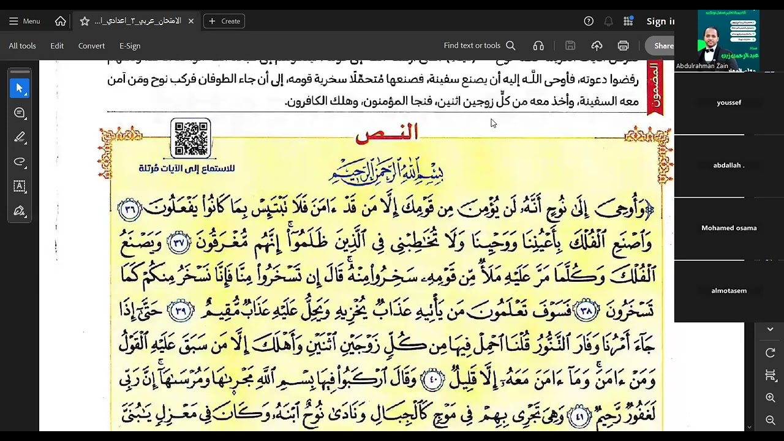The height and width of the screenshot is (441, 784).
Task: Open the Acrobat Menu hamburger button
Action: coord(24,21)
